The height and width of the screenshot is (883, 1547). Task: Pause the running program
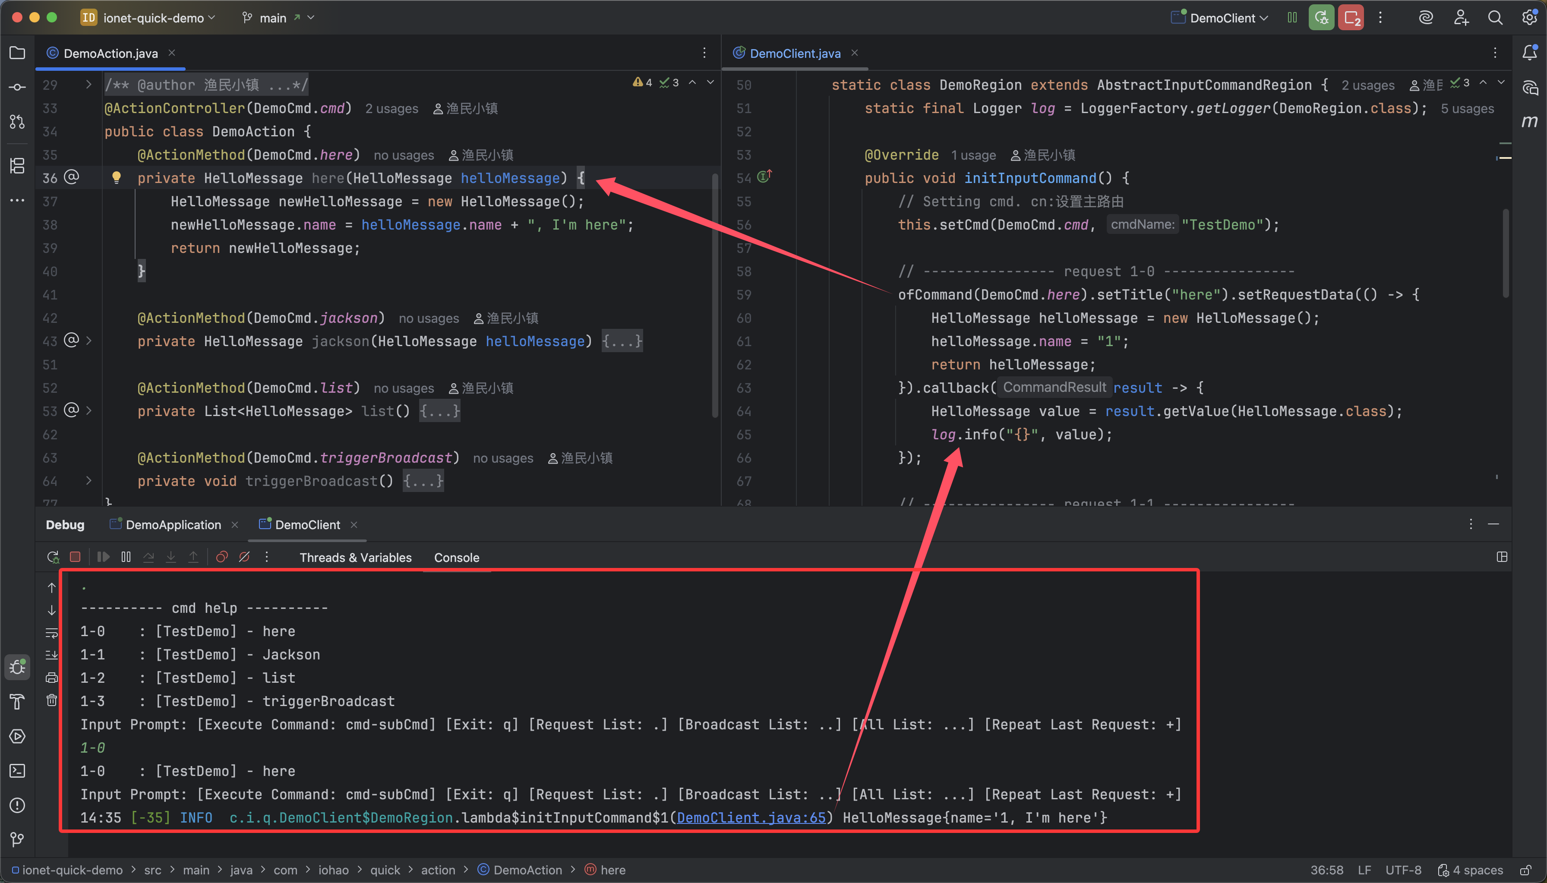click(x=126, y=557)
